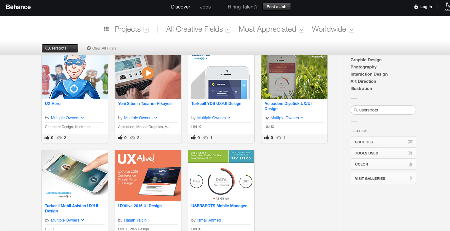Select Photography category
This screenshot has width=450, height=231.
point(363,67)
